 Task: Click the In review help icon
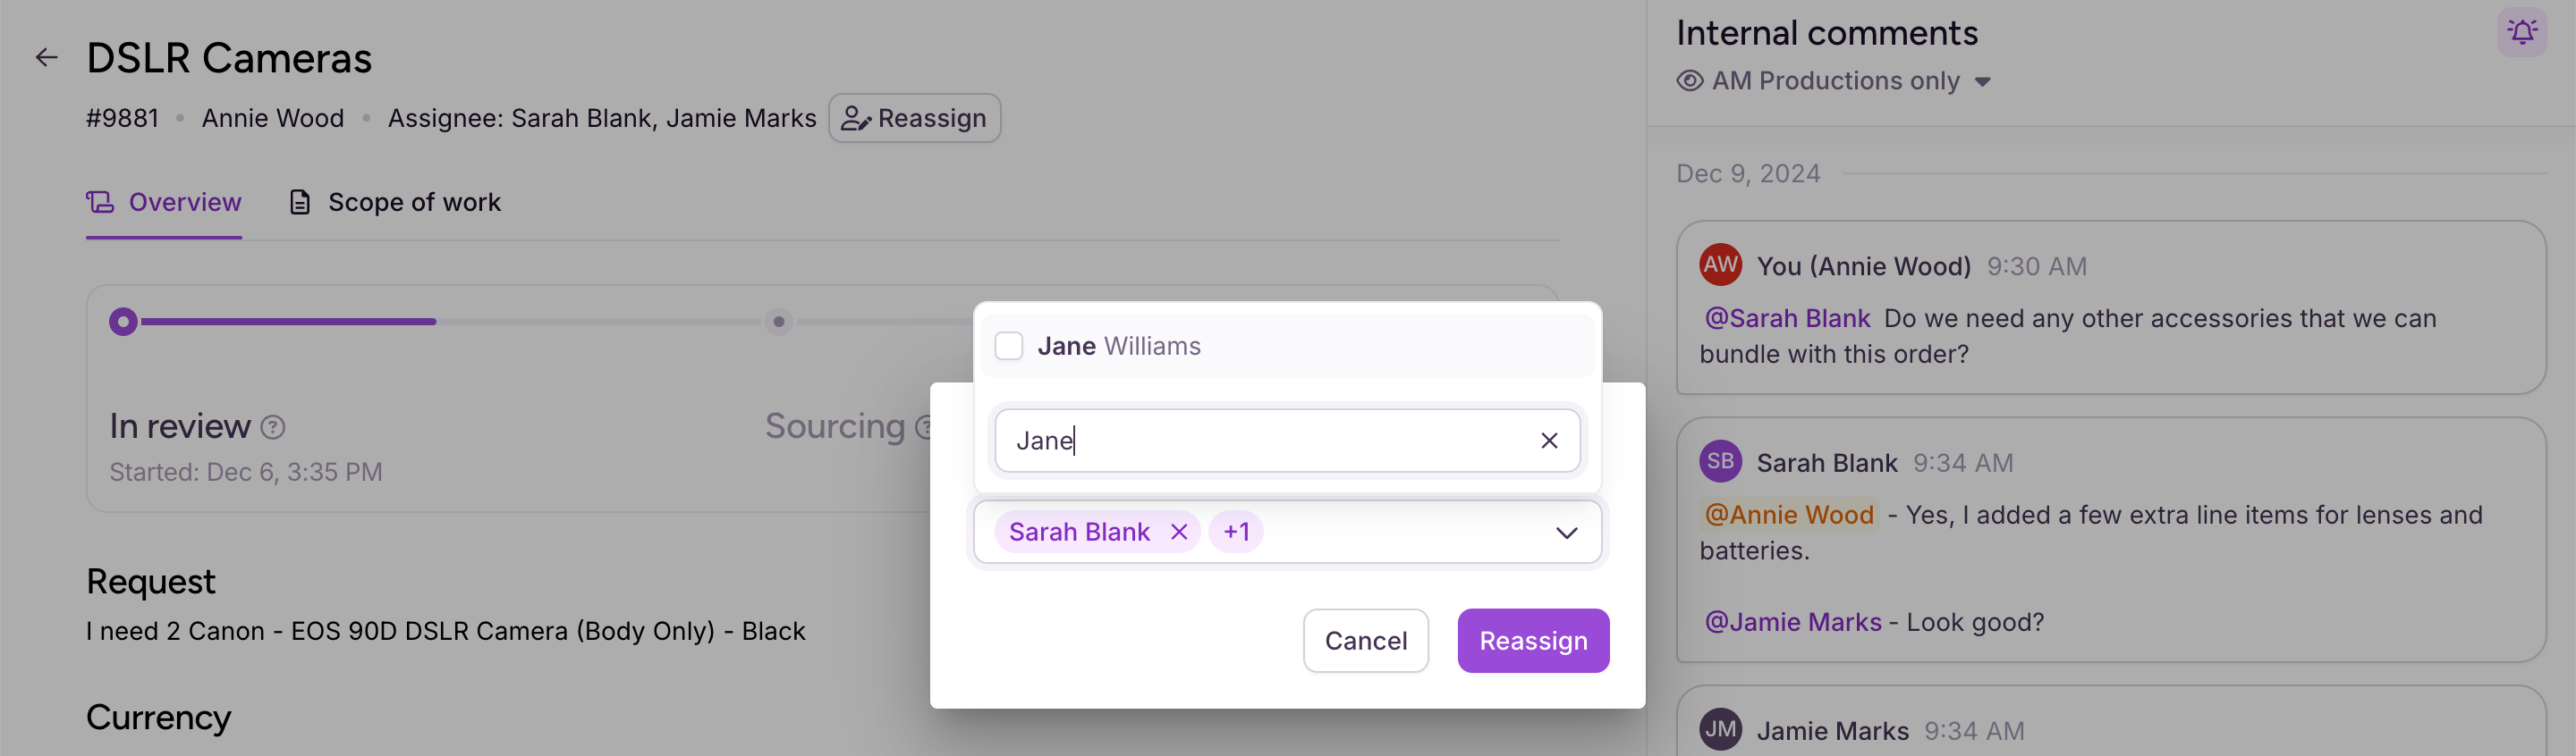click(x=273, y=427)
